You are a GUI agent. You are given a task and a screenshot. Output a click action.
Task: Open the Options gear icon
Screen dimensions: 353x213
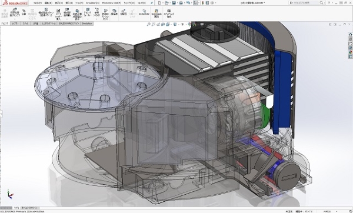pyautogui.click(x=212, y=3)
